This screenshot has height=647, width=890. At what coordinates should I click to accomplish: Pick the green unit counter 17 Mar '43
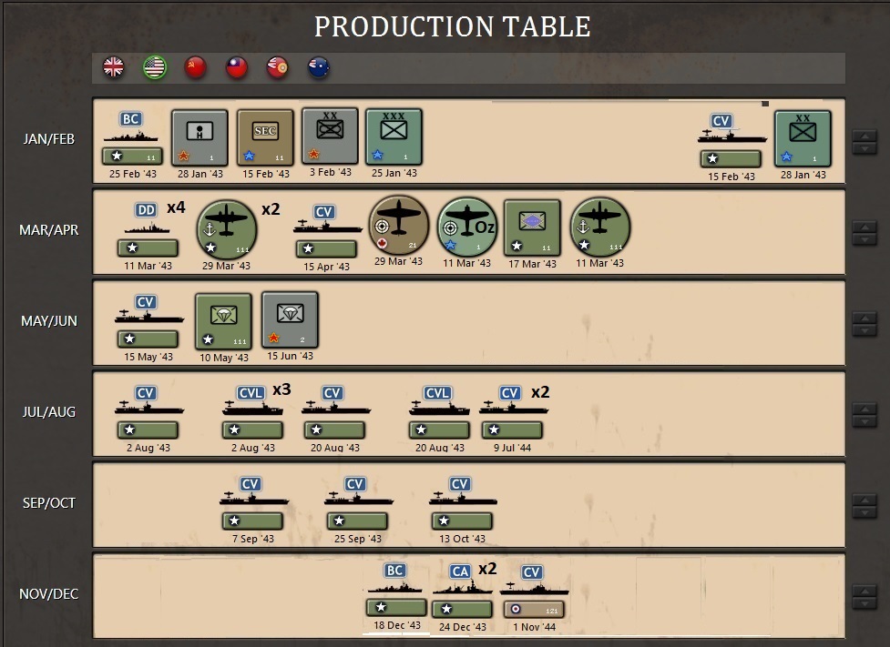[x=532, y=228]
